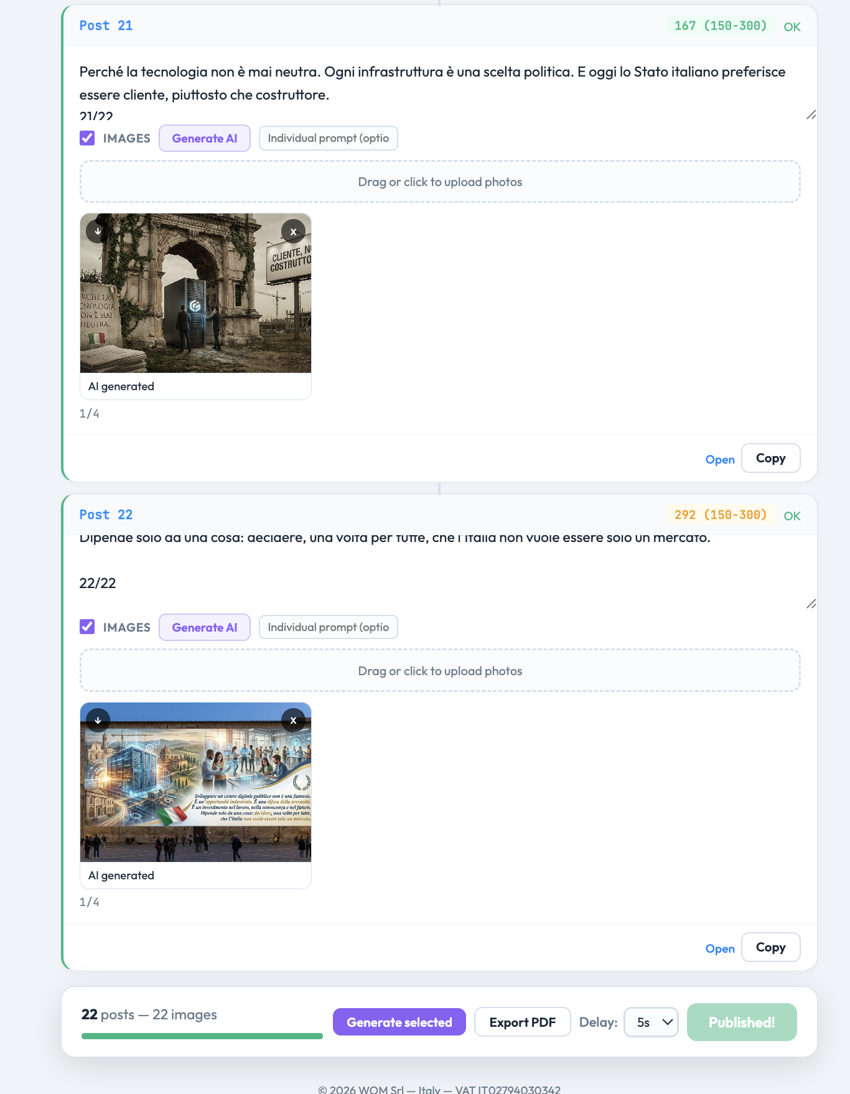Focus the Post 21 individual prompt field
Viewport: 850px width, 1094px height.
(x=328, y=138)
